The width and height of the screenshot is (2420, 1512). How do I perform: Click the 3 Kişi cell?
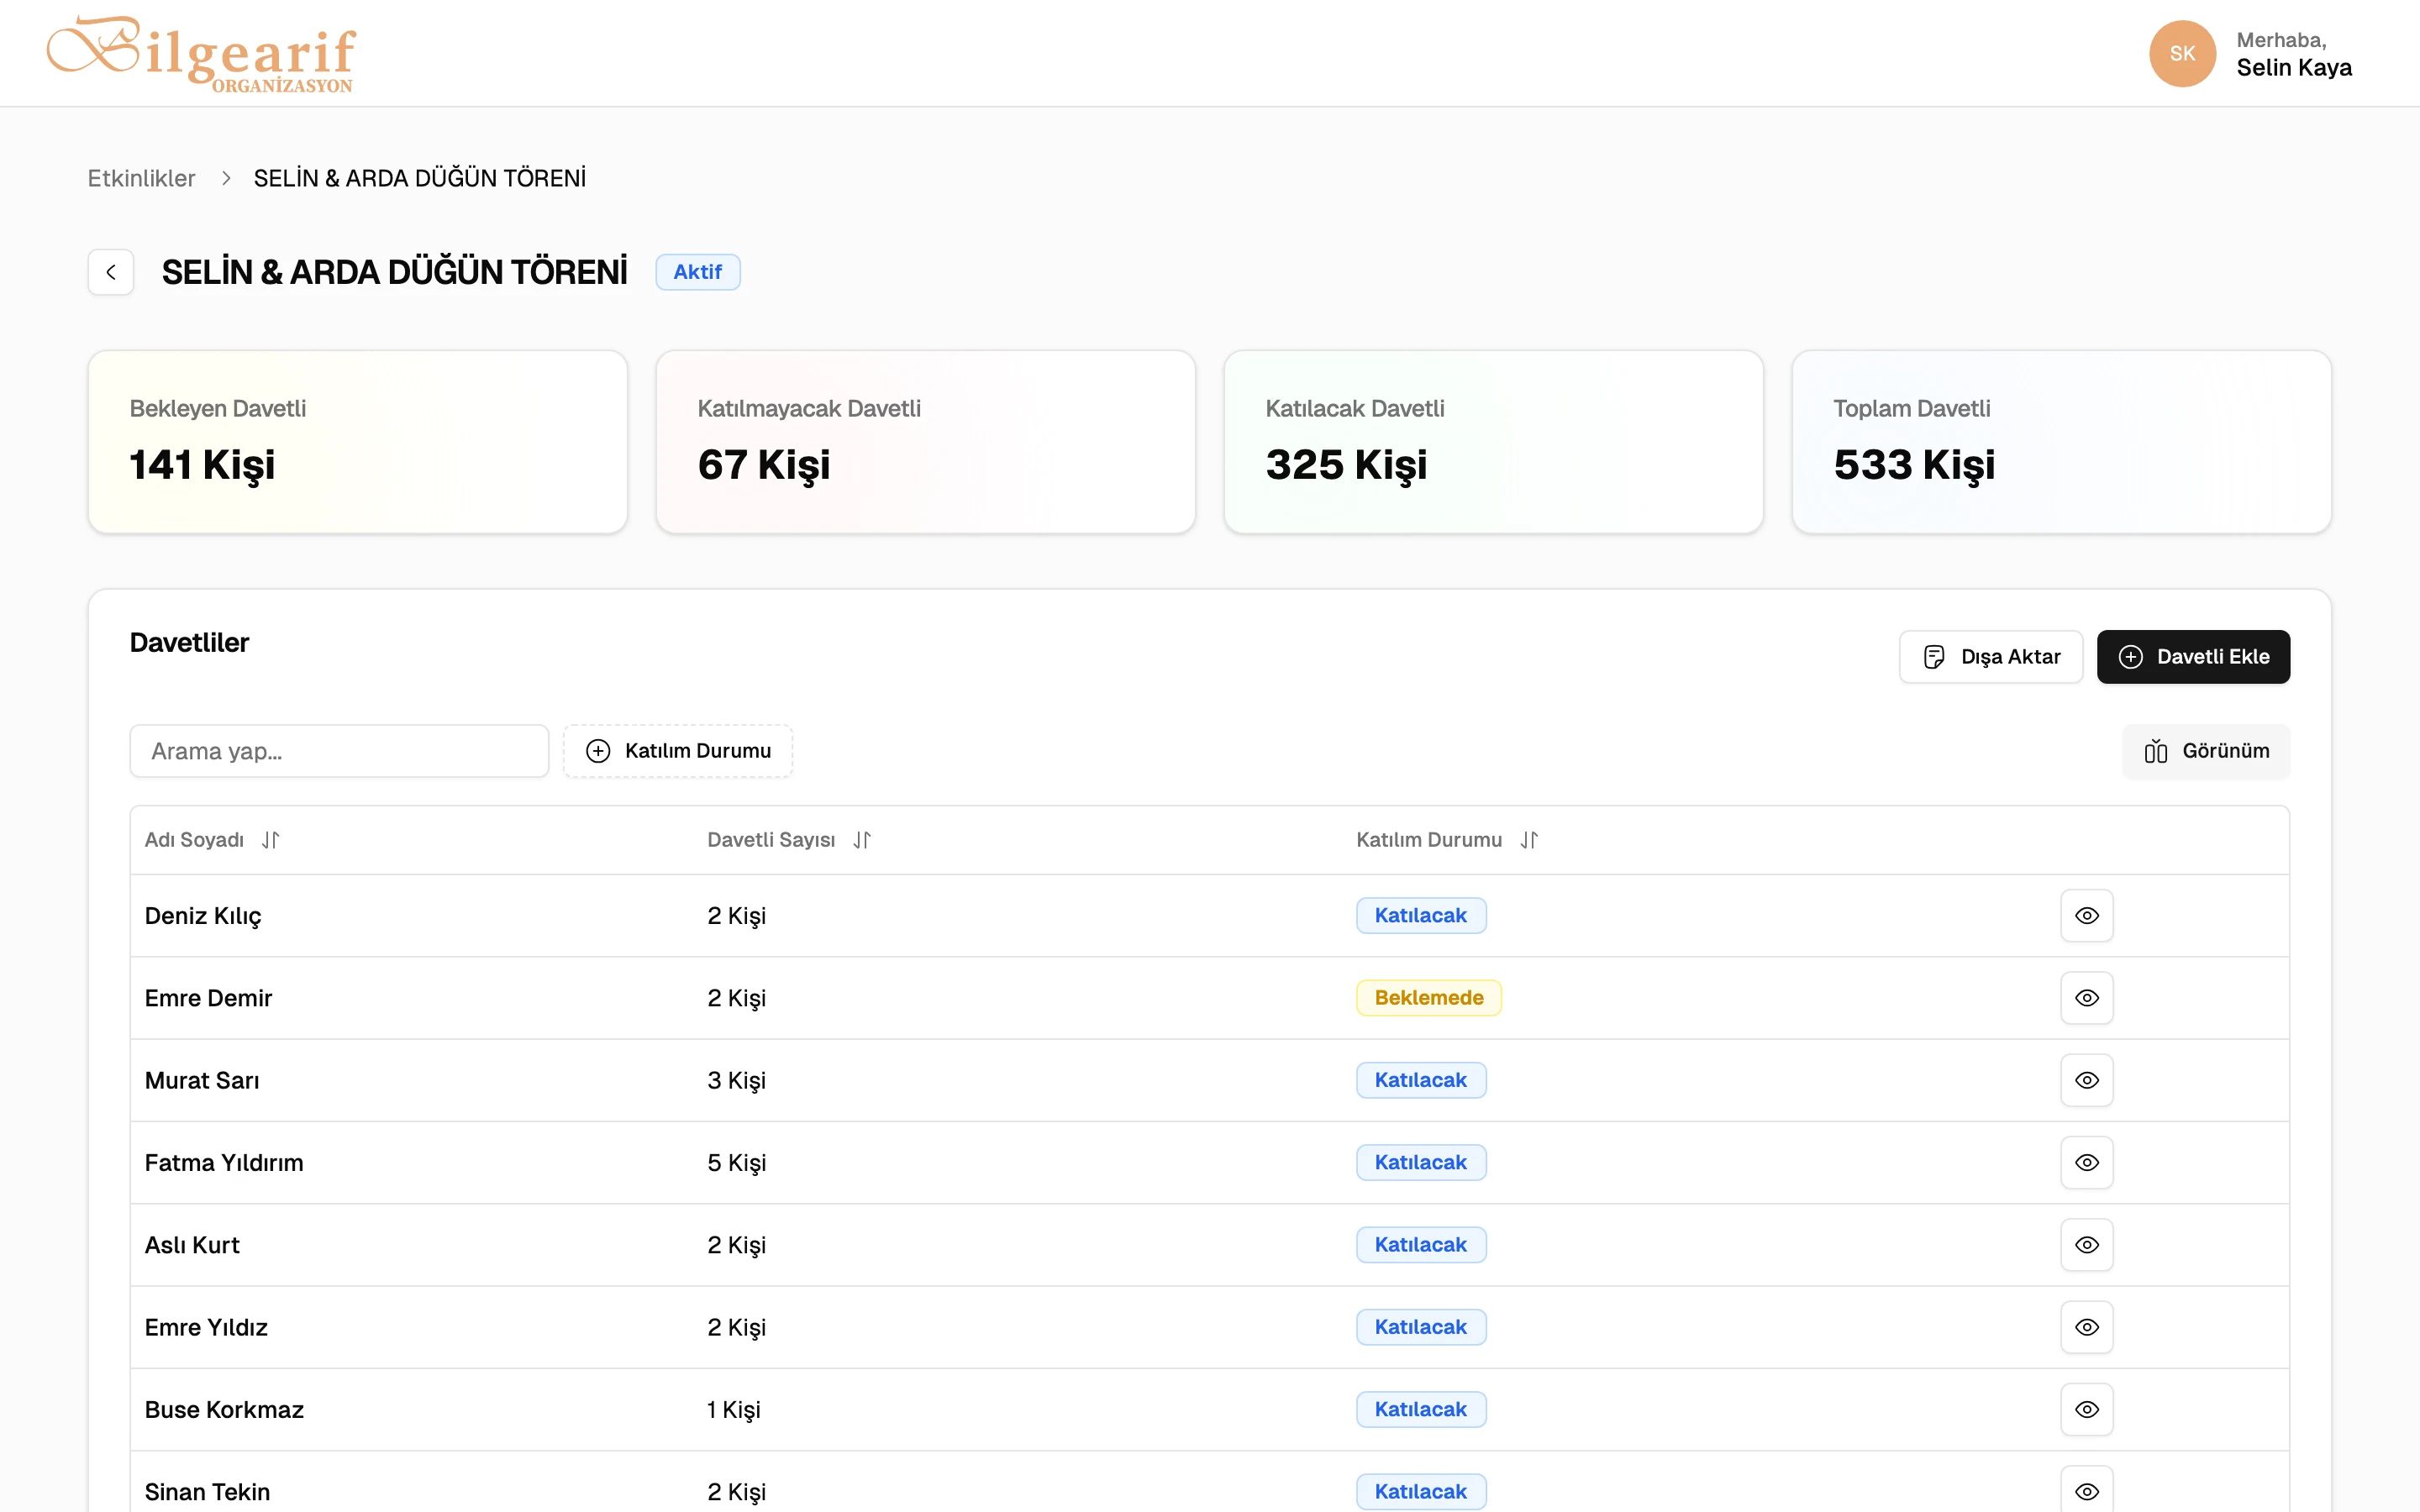[x=736, y=1081]
